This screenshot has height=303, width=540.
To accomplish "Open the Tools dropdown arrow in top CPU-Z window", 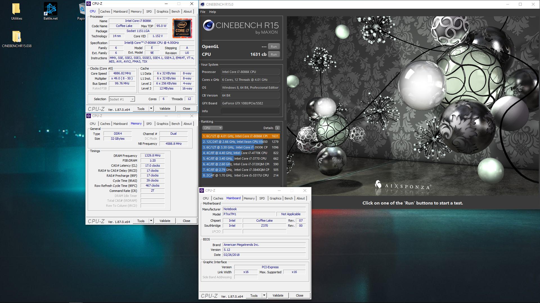I will click(x=151, y=109).
